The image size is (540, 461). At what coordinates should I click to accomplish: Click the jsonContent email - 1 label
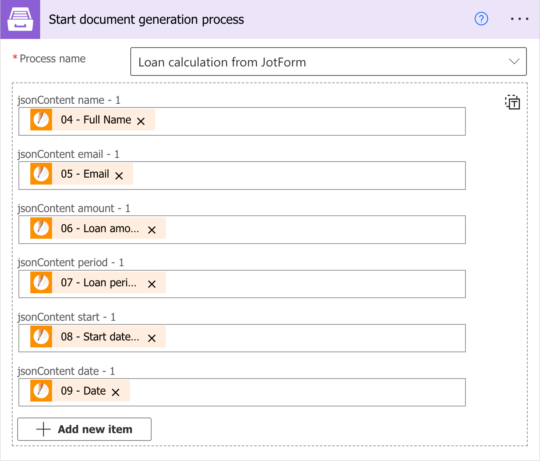tap(68, 154)
